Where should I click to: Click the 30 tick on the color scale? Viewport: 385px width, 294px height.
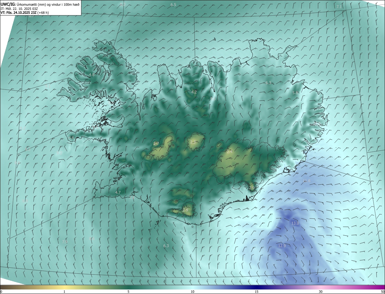[x=321, y=292]
